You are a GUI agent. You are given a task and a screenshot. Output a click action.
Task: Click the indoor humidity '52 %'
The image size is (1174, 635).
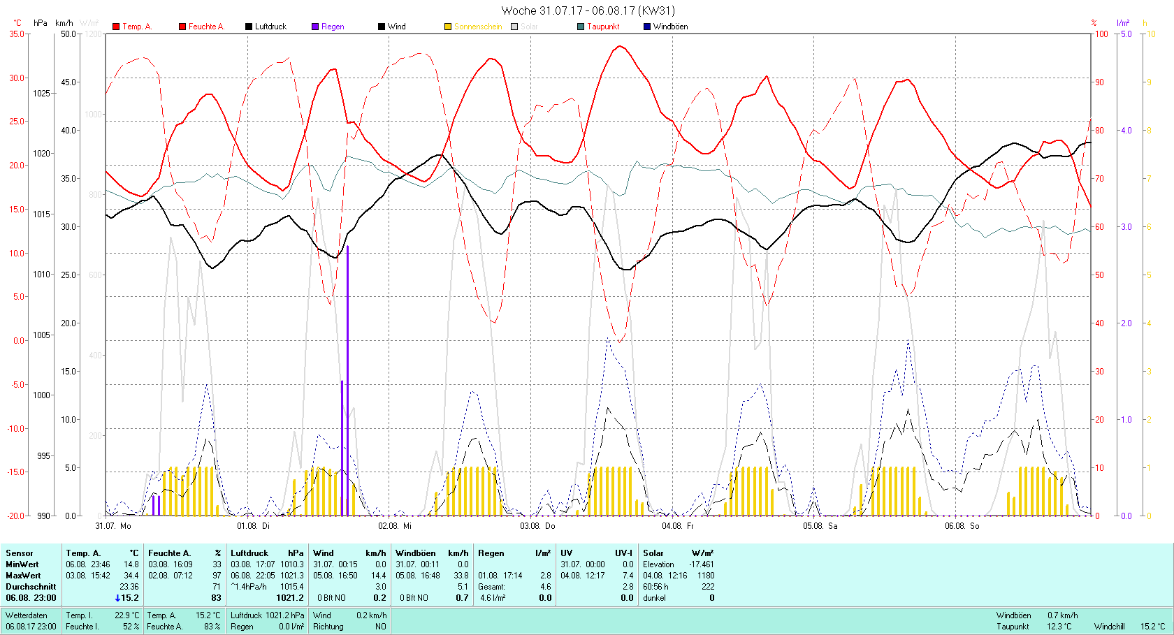point(131,627)
